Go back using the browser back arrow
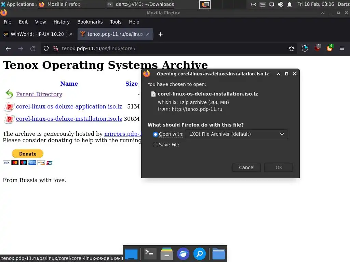This screenshot has height=262, width=350. pos(8,48)
